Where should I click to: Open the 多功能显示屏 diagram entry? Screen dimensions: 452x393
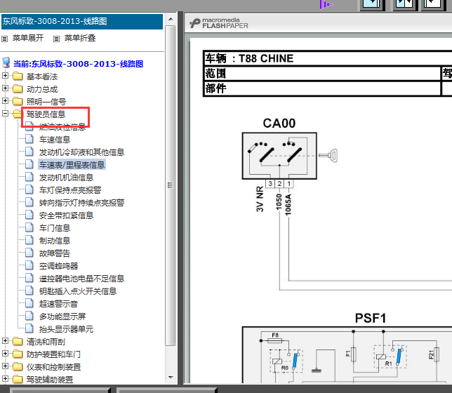(x=62, y=317)
